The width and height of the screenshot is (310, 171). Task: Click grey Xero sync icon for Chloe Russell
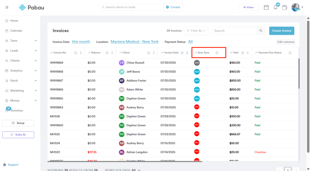197,63
